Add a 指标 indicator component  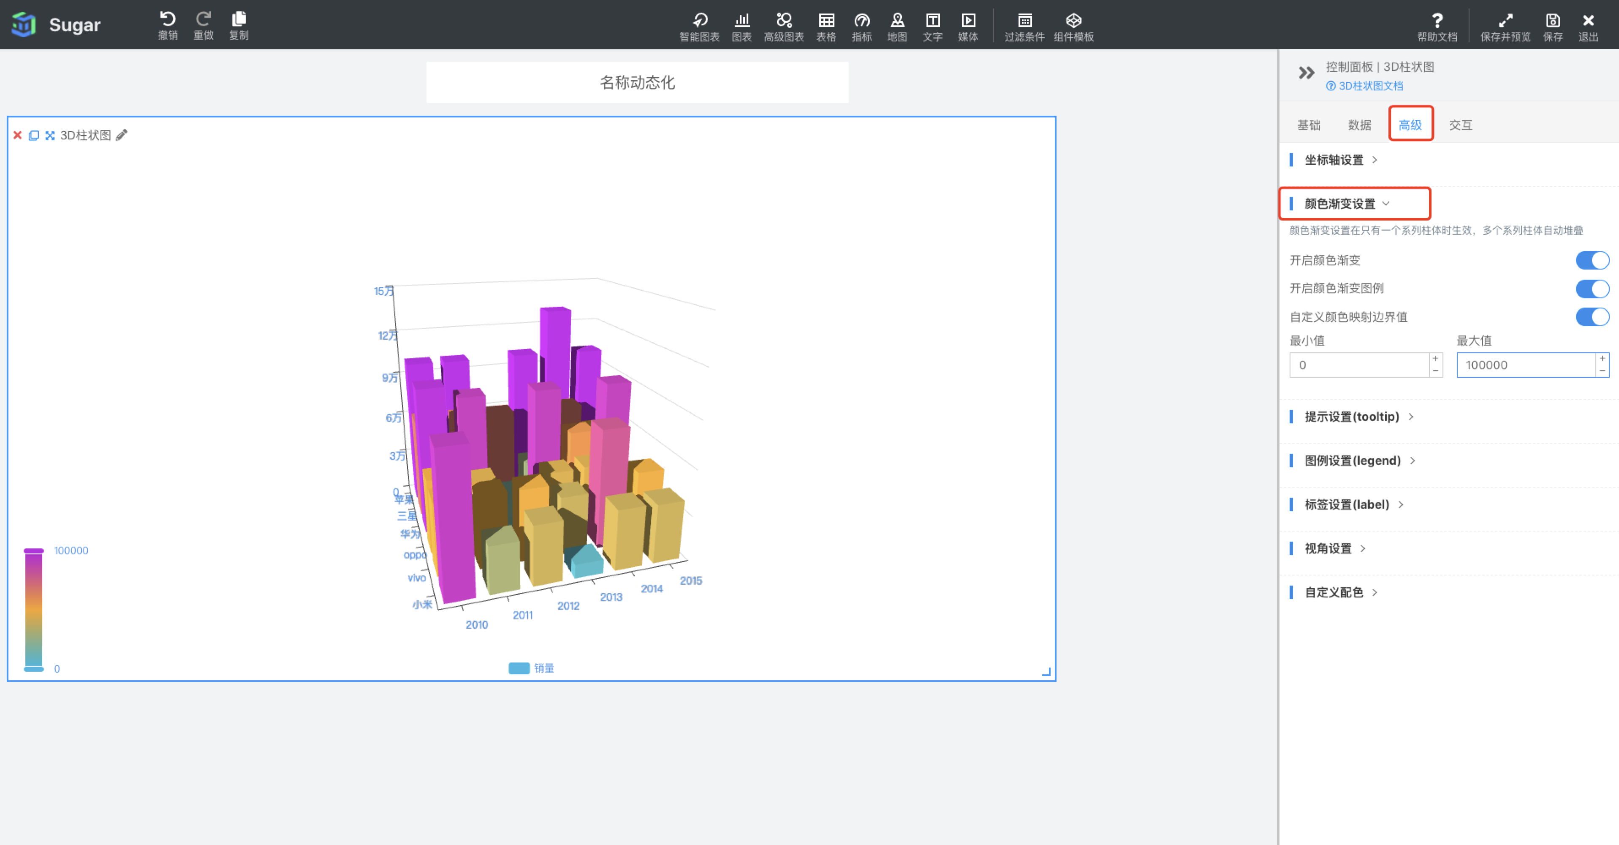(x=862, y=27)
